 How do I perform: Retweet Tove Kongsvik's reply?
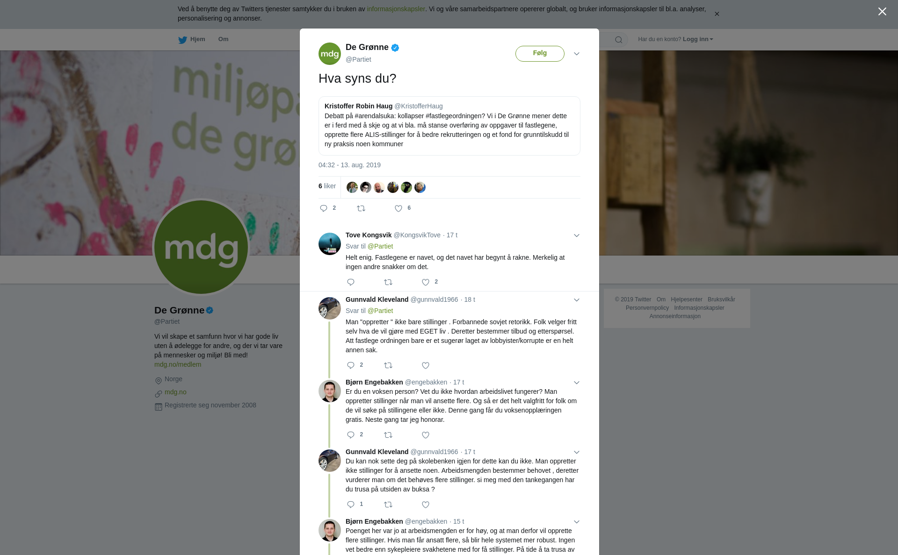click(x=388, y=282)
